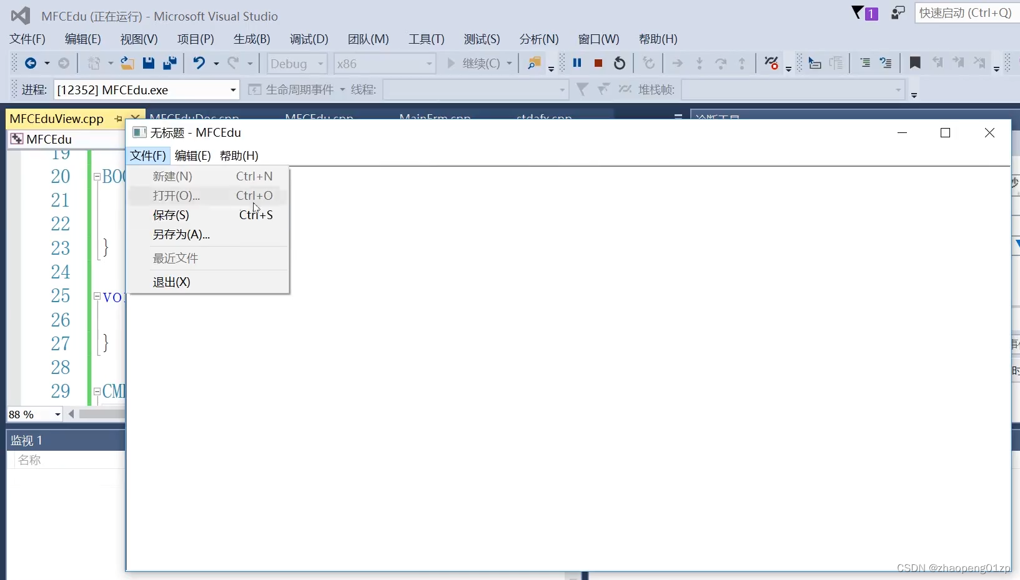Click the Redo arrow icon
This screenshot has width=1020, height=580.
(233, 63)
